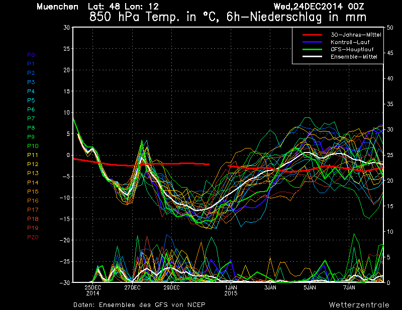This screenshot has height=310, width=402.
Task: Click the 30 temperature axis value
Action: (x=67, y=28)
